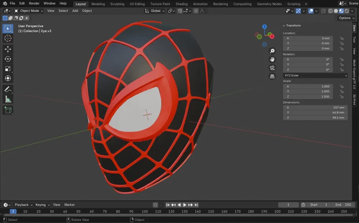Click the use preview range clock icon

[303, 205]
